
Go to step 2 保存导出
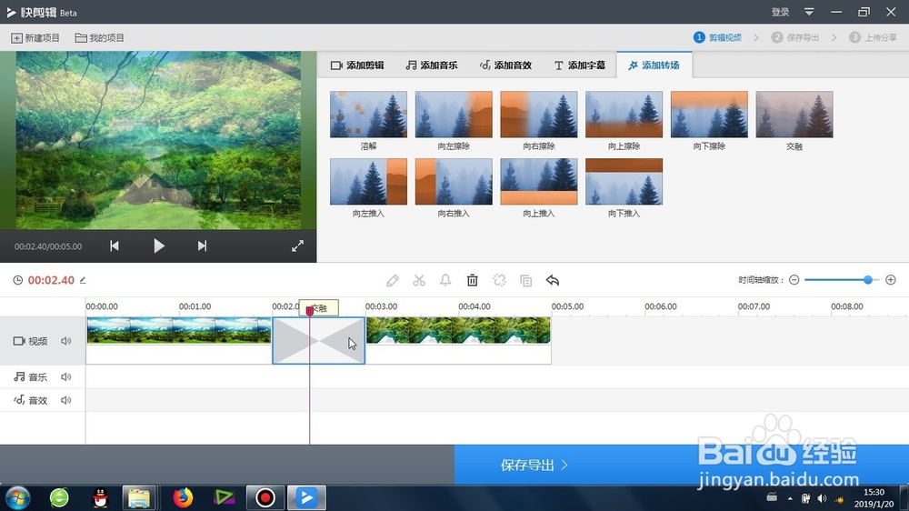click(x=795, y=37)
